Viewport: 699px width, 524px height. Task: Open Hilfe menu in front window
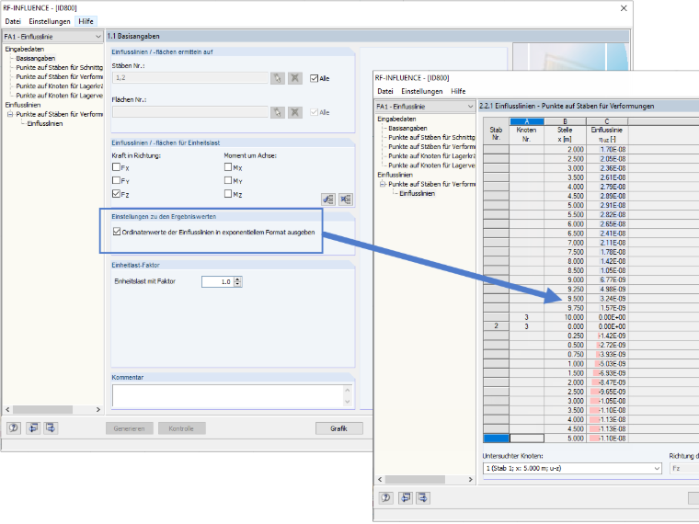(x=458, y=91)
